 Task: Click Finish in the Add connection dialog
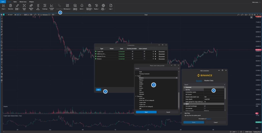click(x=194, y=122)
